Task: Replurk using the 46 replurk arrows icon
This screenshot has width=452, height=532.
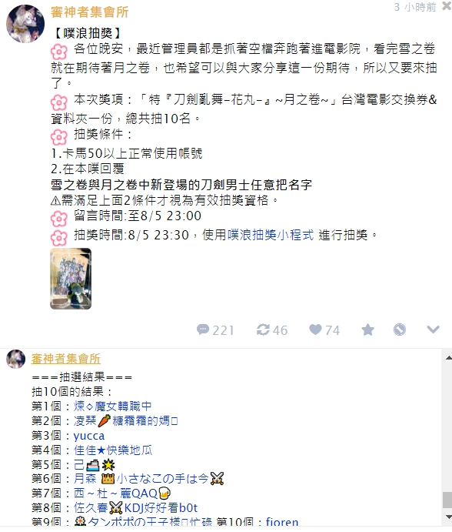Action: 272,330
